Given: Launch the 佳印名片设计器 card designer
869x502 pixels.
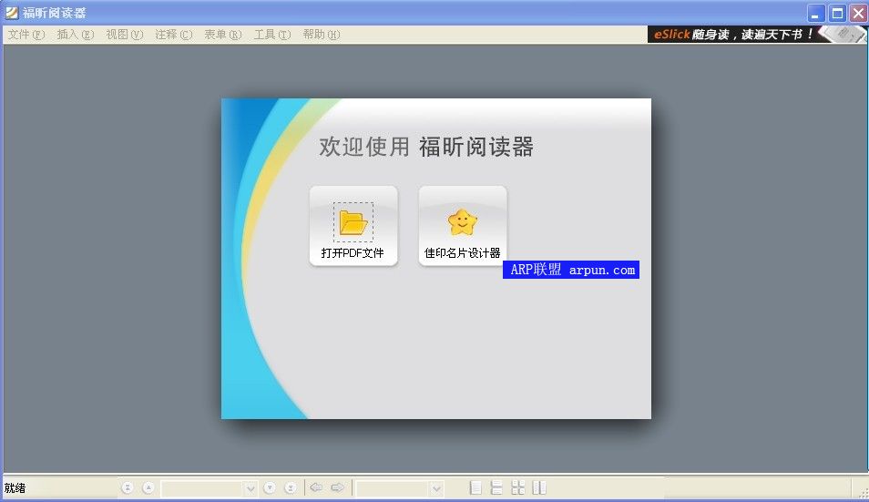Looking at the screenshot, I should point(462,226).
